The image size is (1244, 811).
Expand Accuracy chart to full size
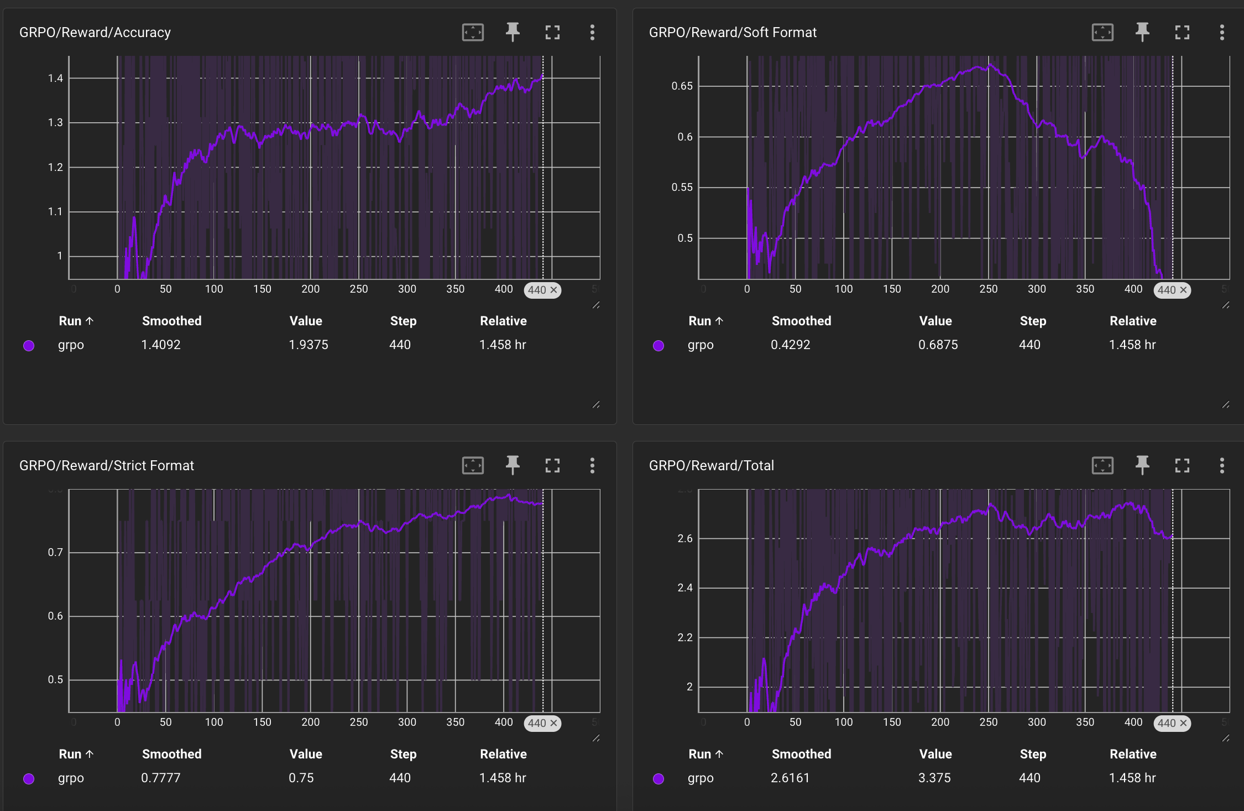click(x=552, y=33)
